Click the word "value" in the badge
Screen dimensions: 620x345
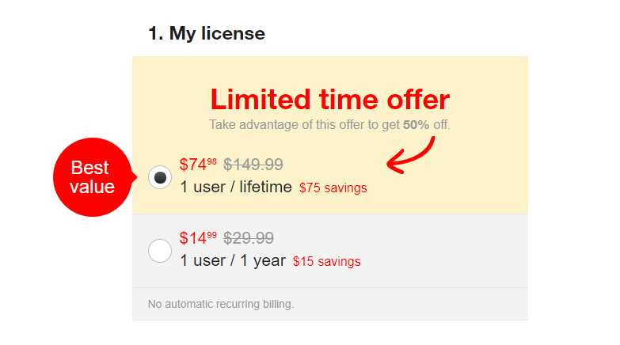92,187
